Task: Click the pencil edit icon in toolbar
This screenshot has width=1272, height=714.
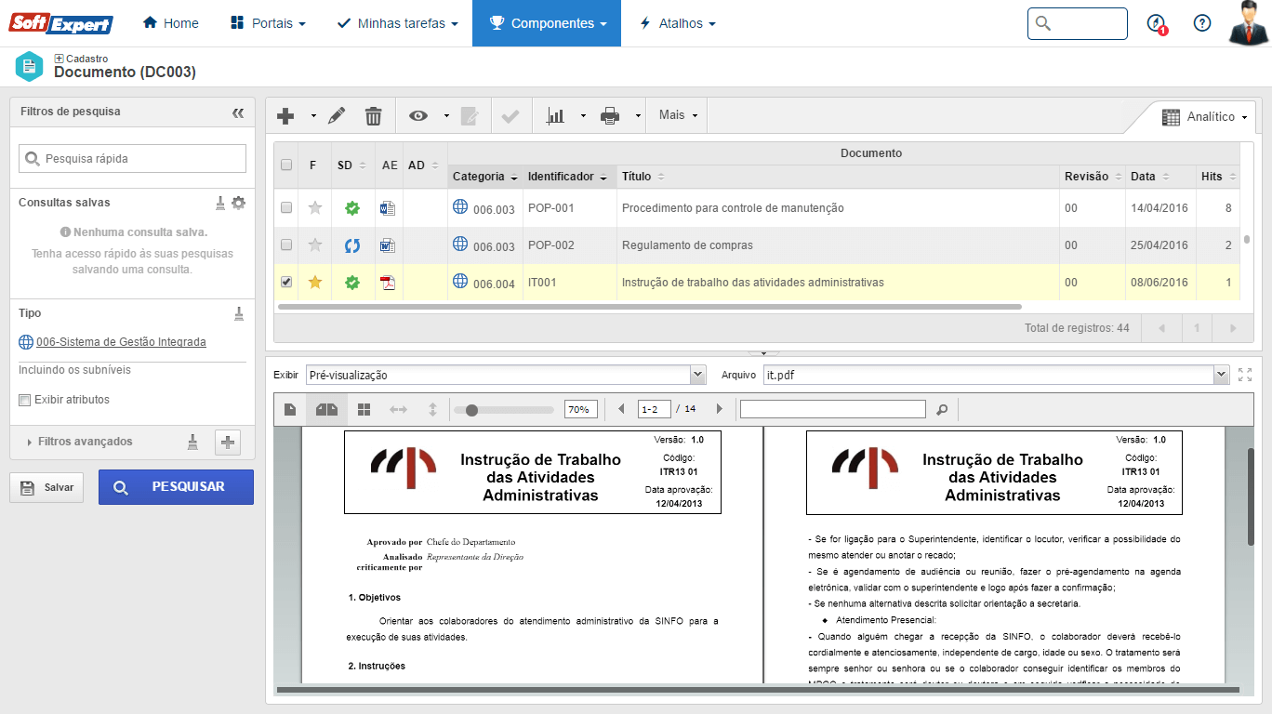Action: point(337,116)
